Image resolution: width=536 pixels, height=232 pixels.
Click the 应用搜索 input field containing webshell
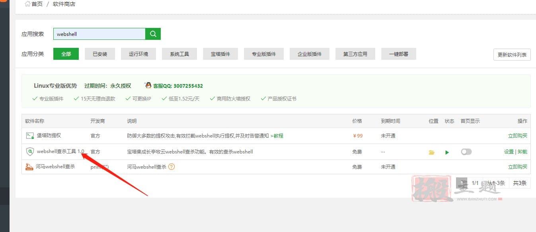pos(99,34)
